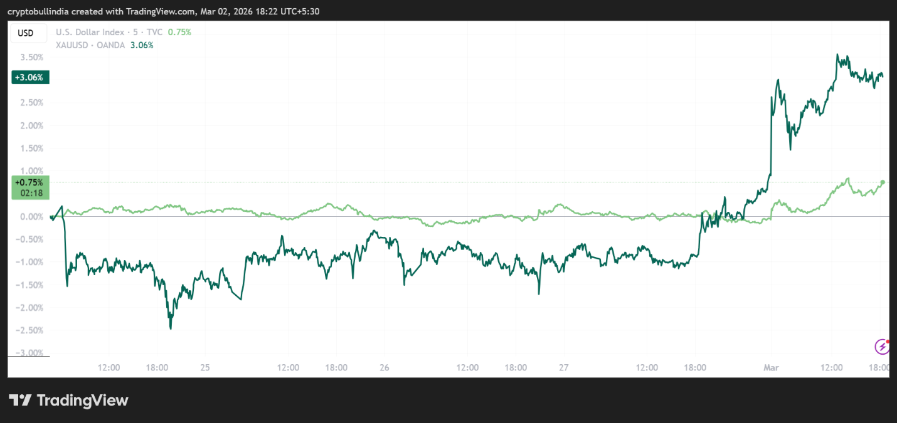The height and width of the screenshot is (423, 897).
Task: Click the TradingView wordmark text
Action: coord(83,400)
